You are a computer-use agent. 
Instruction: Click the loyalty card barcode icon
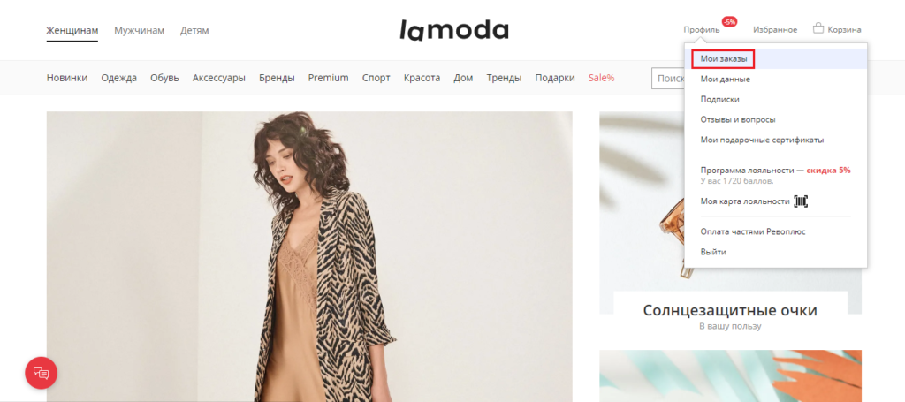coord(801,201)
